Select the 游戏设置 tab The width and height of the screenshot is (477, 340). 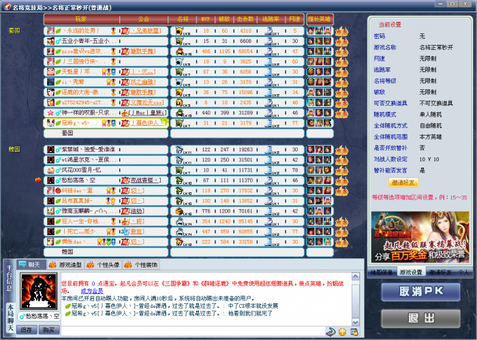pyautogui.click(x=411, y=272)
